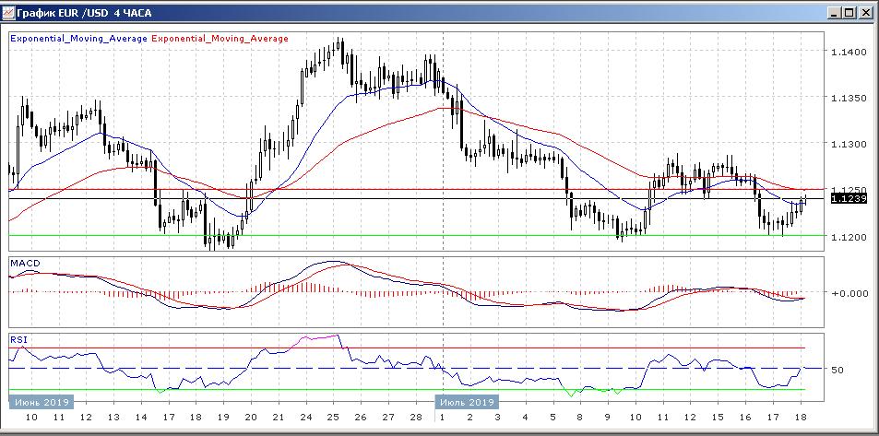Click the 1.1350 price axis label
Viewport: 879px width, 436px height.
point(847,99)
